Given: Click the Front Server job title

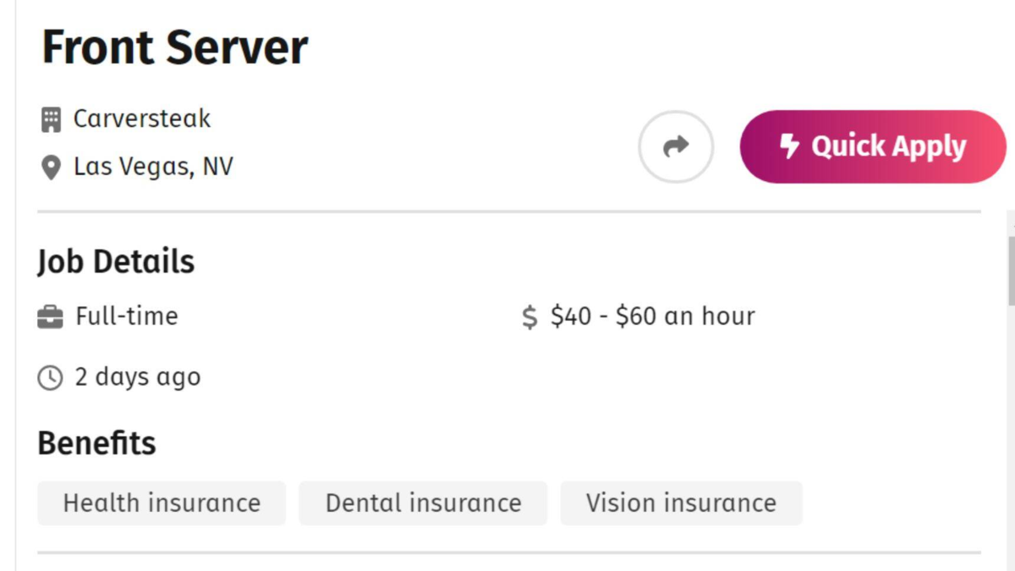Looking at the screenshot, I should (x=175, y=47).
